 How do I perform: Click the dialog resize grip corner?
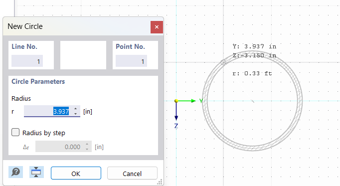160,182
